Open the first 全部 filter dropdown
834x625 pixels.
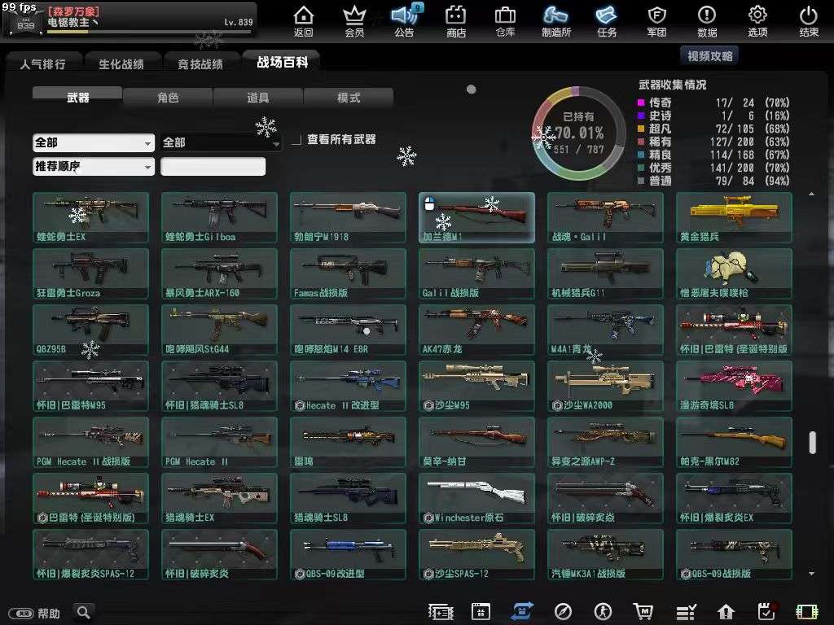(92, 142)
